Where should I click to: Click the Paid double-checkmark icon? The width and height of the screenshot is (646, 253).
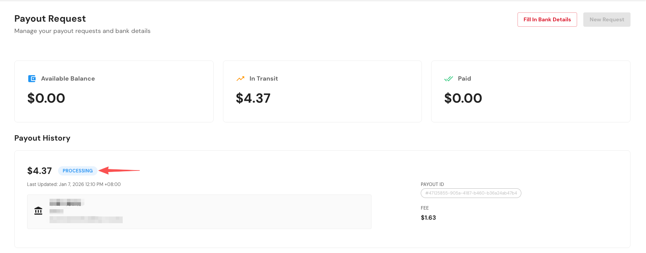pyautogui.click(x=449, y=79)
